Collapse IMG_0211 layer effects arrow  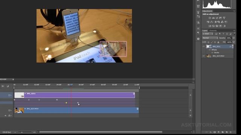(233, 46)
